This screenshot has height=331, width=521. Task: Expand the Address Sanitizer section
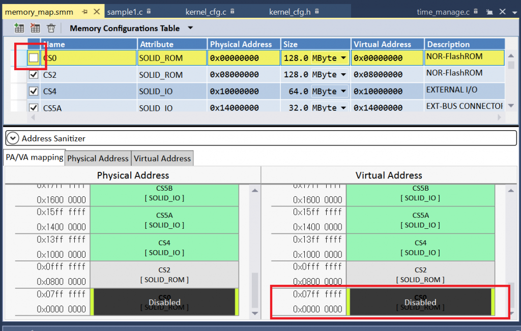tap(12, 138)
